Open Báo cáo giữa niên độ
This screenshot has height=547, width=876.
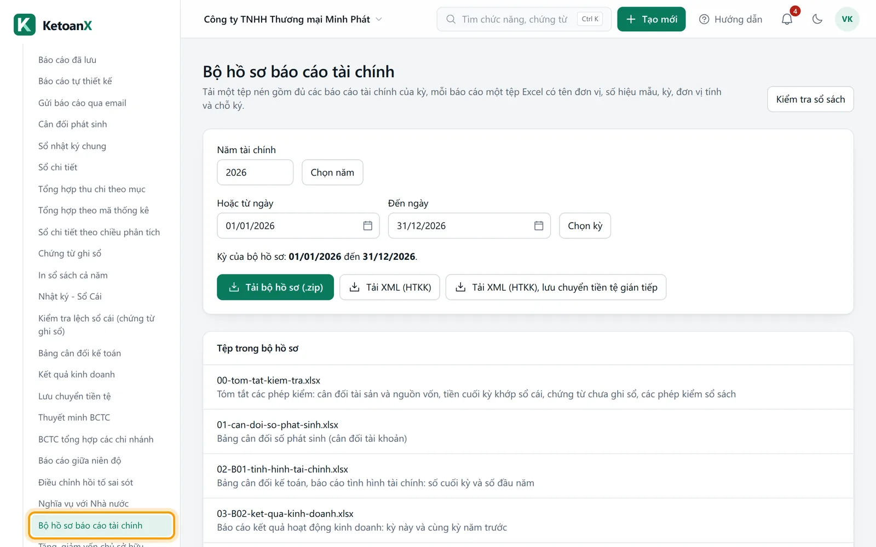80,461
